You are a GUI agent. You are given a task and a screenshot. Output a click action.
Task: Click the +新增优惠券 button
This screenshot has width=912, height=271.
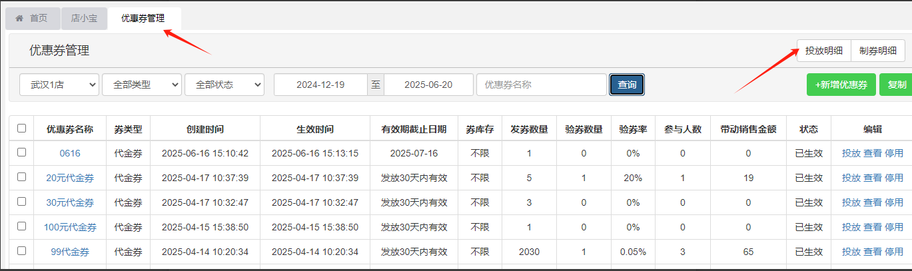click(841, 85)
